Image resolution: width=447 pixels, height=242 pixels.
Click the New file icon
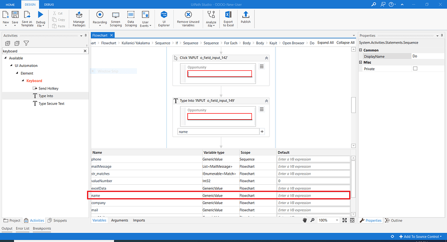pyautogui.click(x=6, y=15)
